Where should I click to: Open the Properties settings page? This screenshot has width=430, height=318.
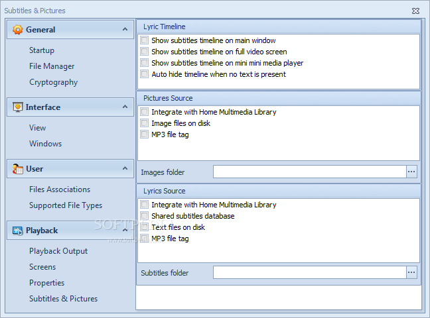pos(47,283)
